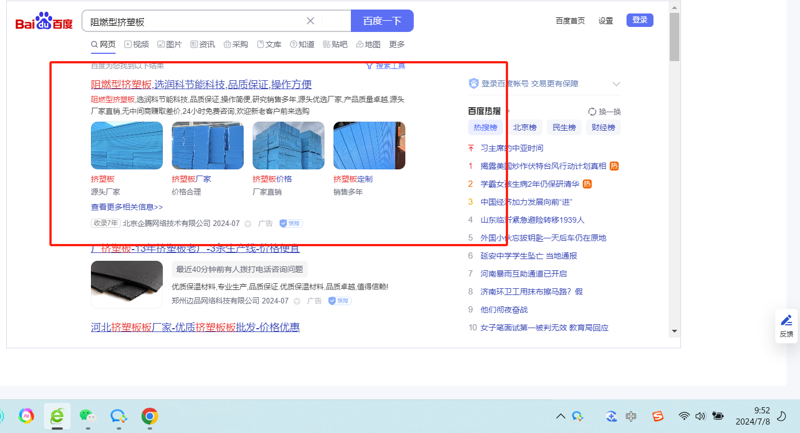Switch to the 图片 search tab
This screenshot has width=800, height=433.
[x=170, y=44]
